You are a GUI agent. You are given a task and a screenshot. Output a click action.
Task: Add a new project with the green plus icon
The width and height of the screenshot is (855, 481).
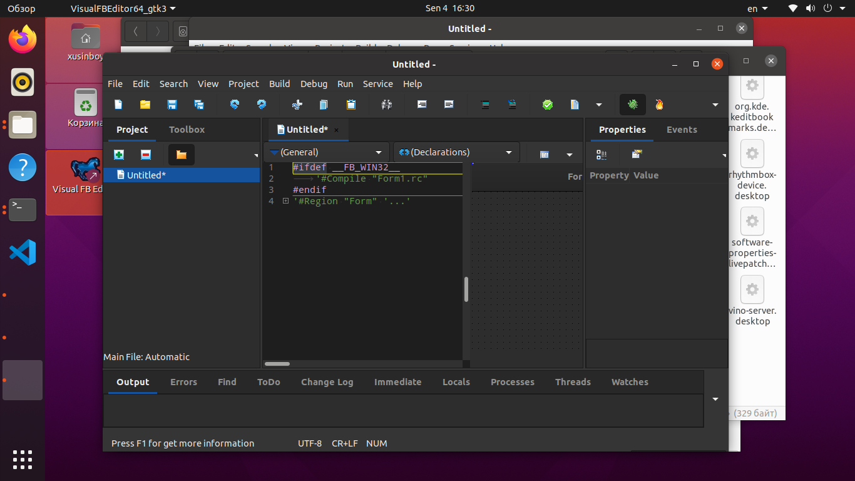pyautogui.click(x=118, y=154)
